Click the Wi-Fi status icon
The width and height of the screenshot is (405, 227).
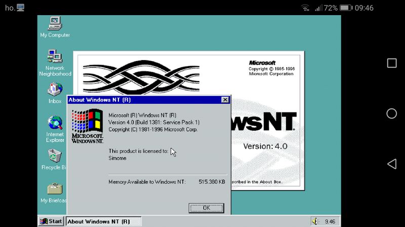[x=305, y=8]
